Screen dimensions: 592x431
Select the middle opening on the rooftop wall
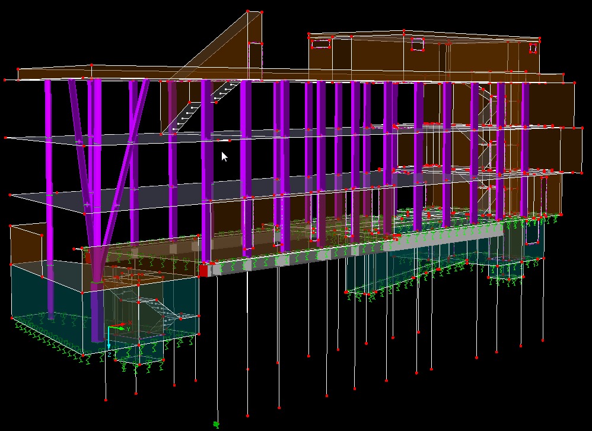pyautogui.click(x=417, y=45)
